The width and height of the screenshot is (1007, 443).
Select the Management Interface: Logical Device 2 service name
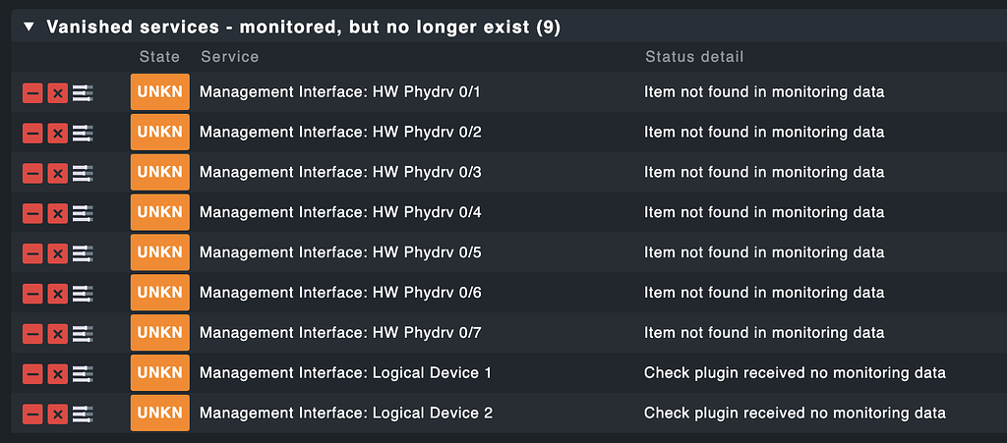coord(346,414)
